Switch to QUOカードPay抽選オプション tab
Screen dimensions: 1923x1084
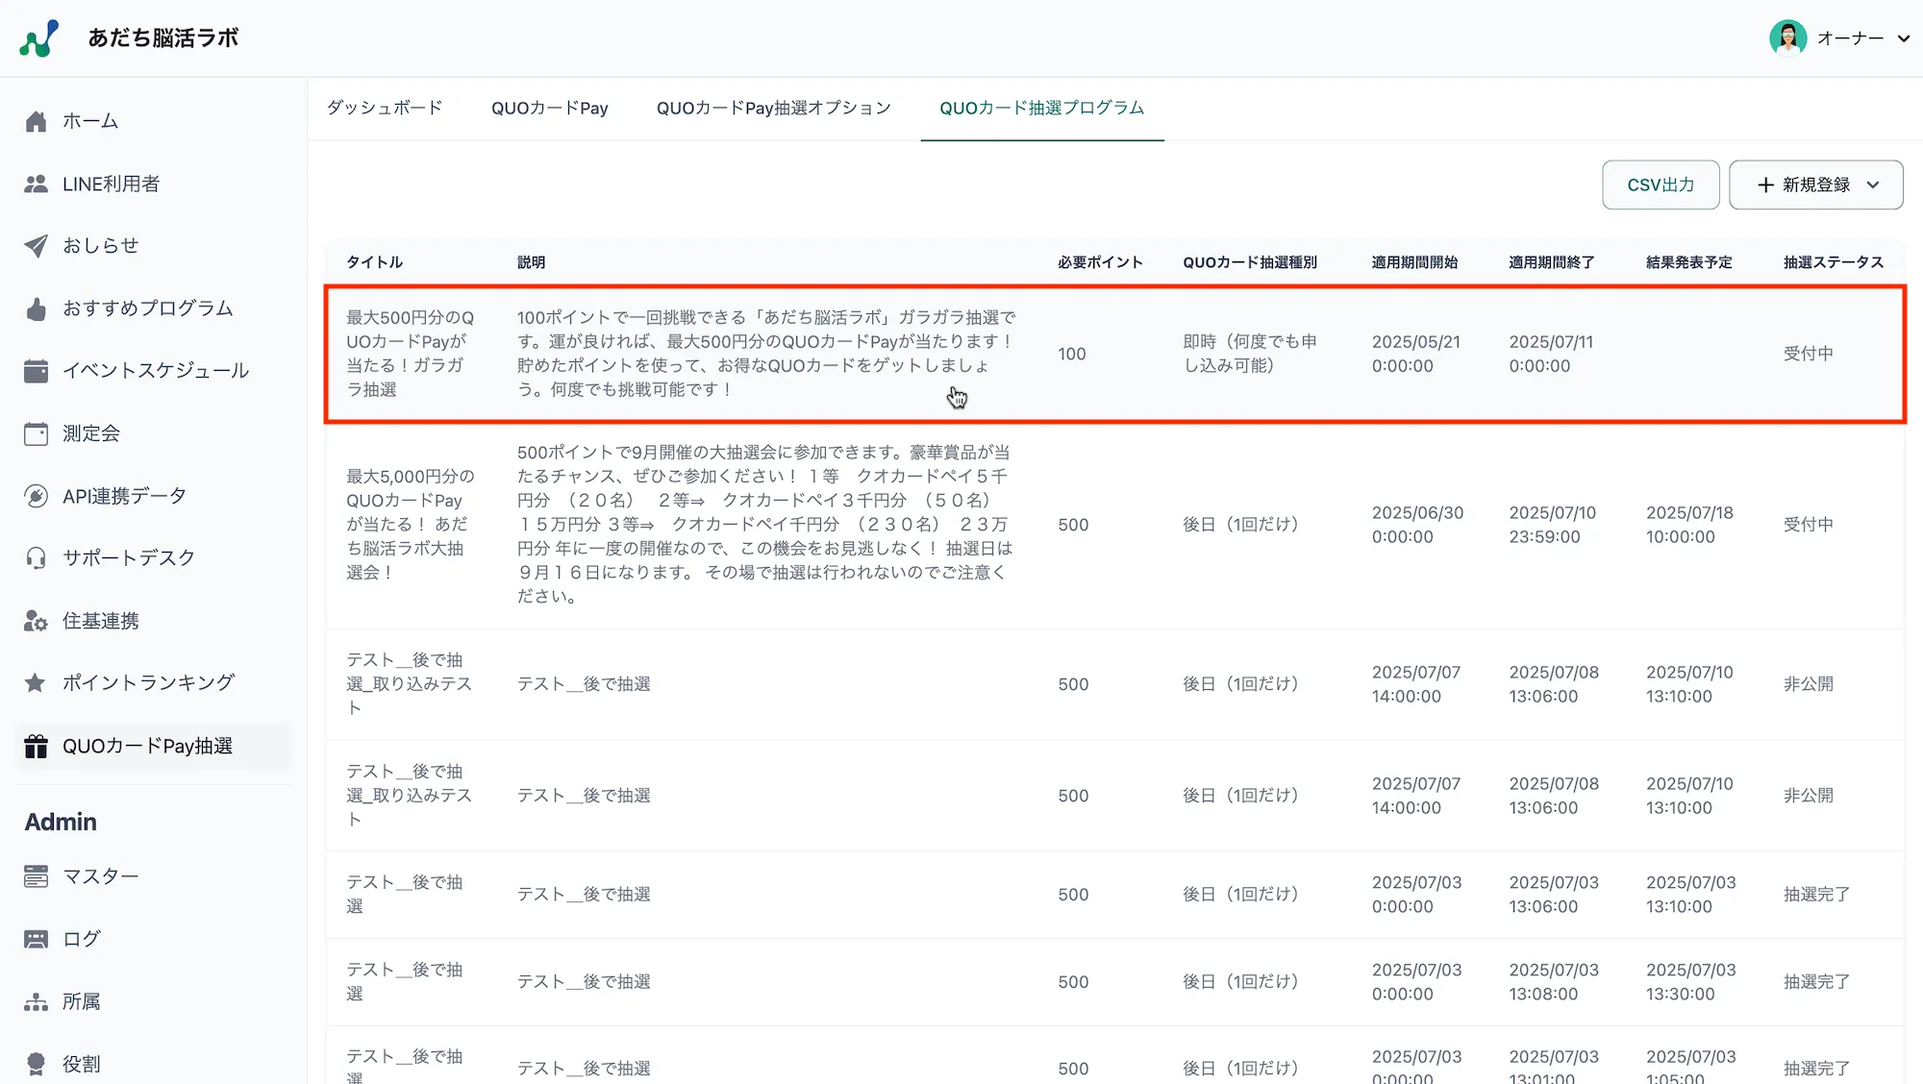(773, 108)
